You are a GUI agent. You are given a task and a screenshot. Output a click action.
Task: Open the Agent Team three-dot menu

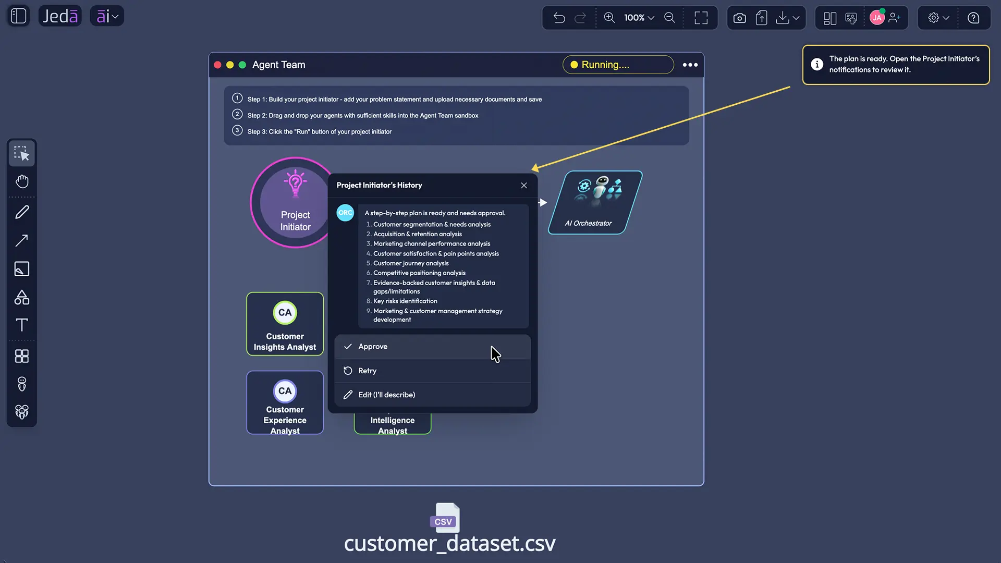[690, 65]
